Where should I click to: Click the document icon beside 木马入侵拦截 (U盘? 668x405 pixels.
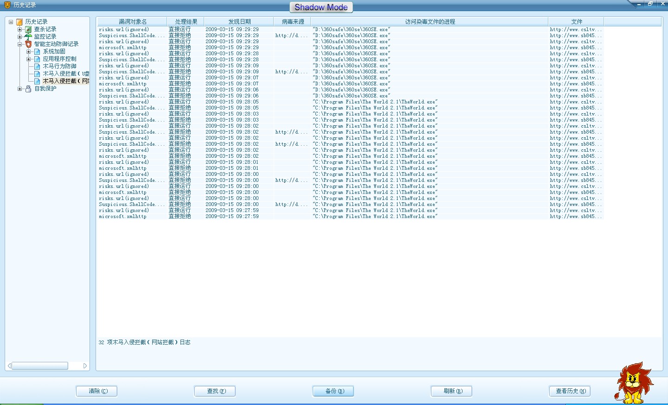point(37,74)
